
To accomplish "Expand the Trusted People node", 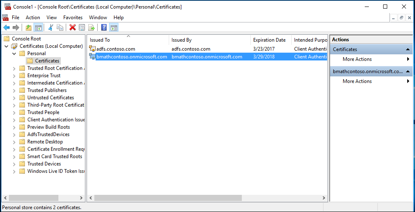I will [x=14, y=113].
